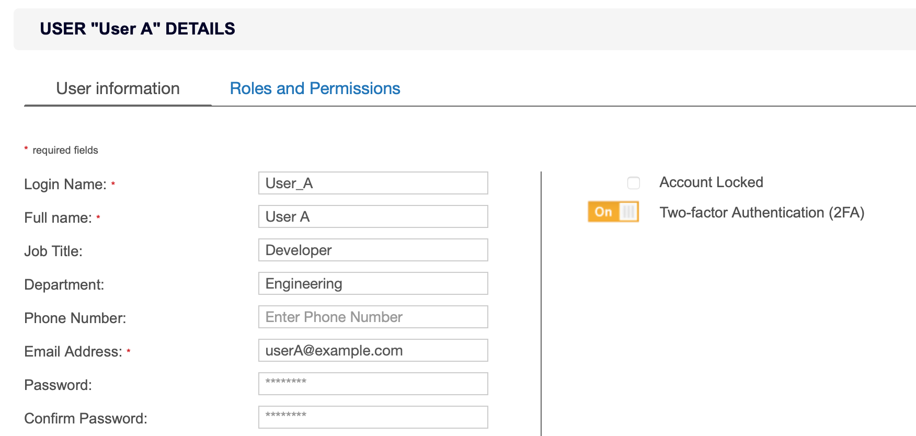Switch to the User information tab
Image resolution: width=916 pixels, height=436 pixels.
point(118,89)
